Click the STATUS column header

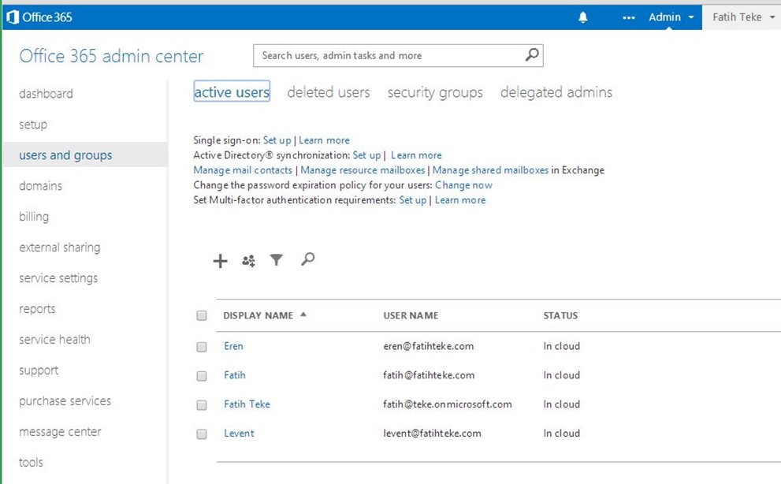click(560, 315)
